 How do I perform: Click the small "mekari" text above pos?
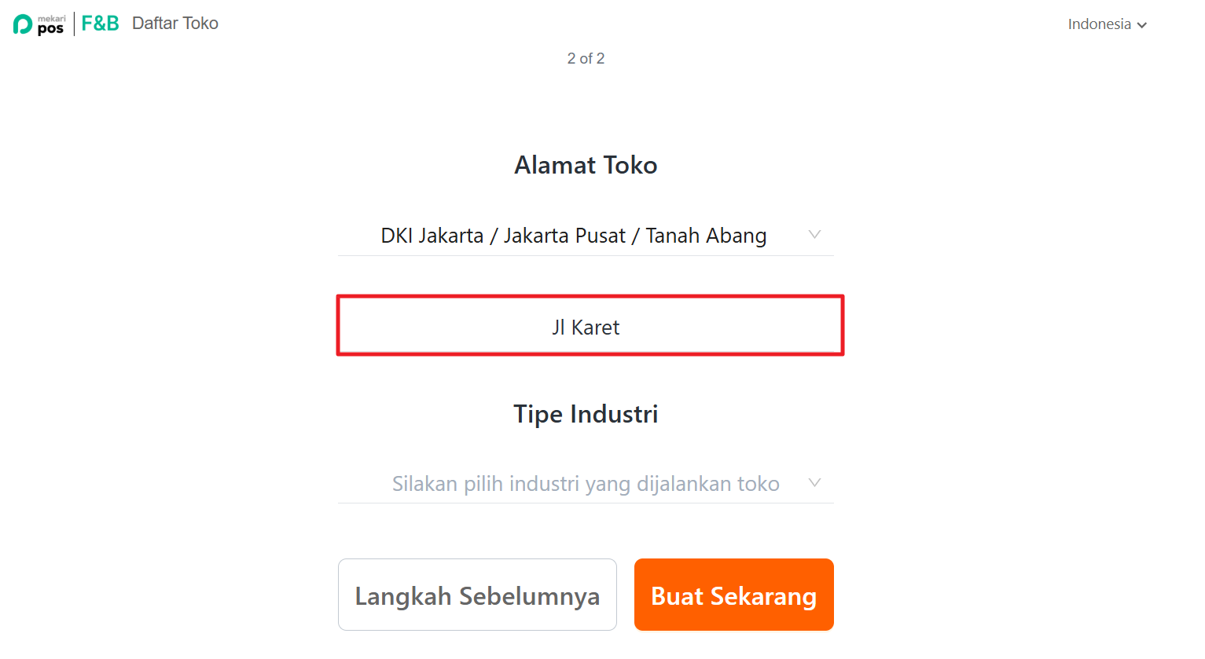coord(52,18)
